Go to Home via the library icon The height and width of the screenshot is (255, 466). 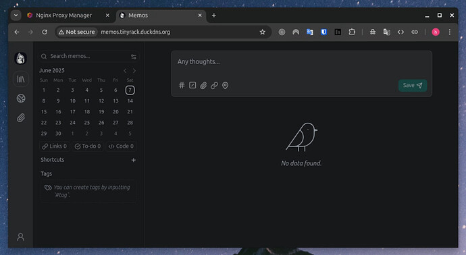point(21,79)
